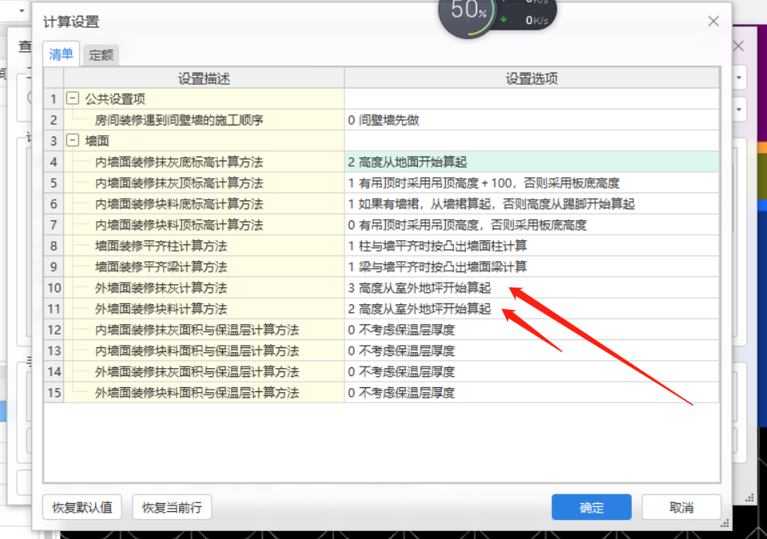
Task: Close the 计算设置 dialog
Action: pyautogui.click(x=713, y=21)
